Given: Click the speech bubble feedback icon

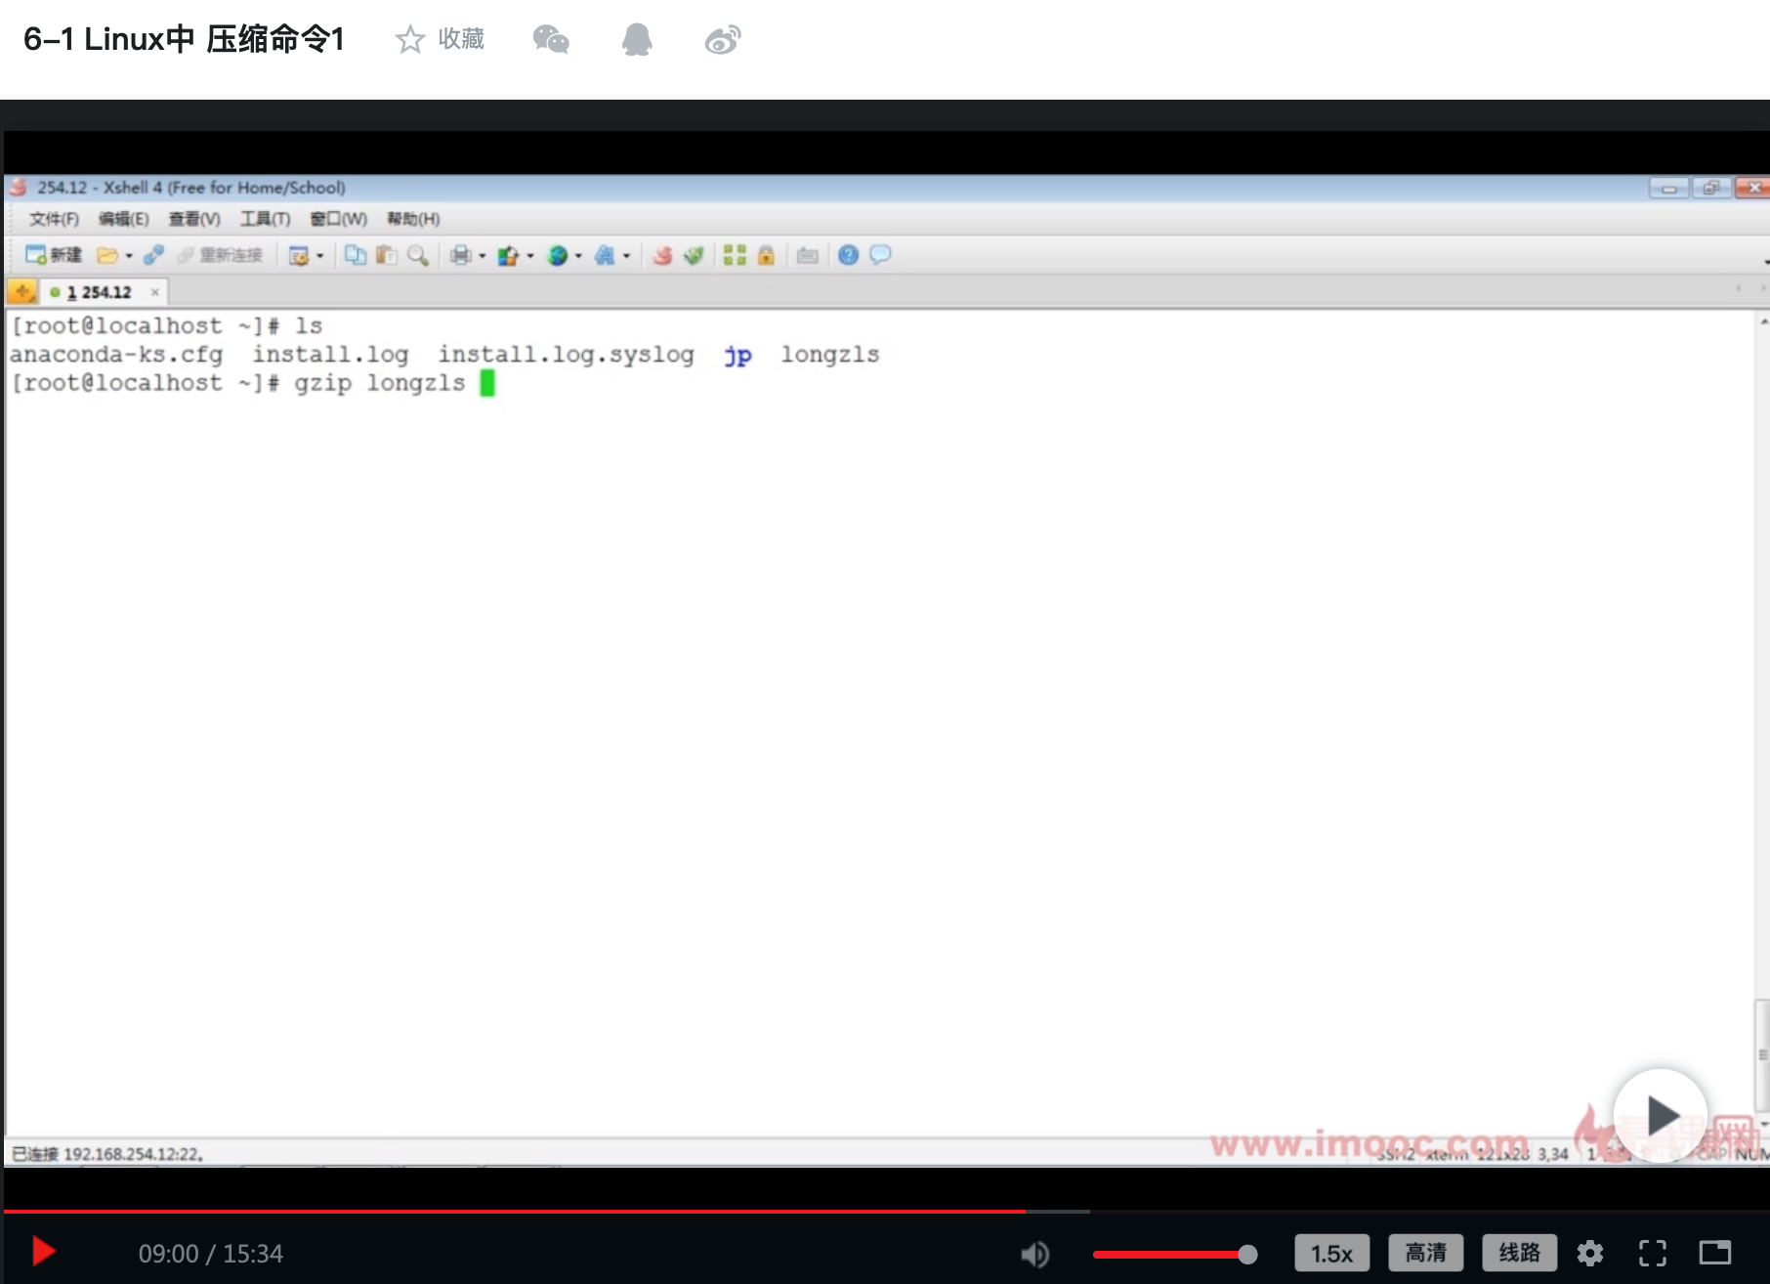Looking at the screenshot, I should [880, 255].
